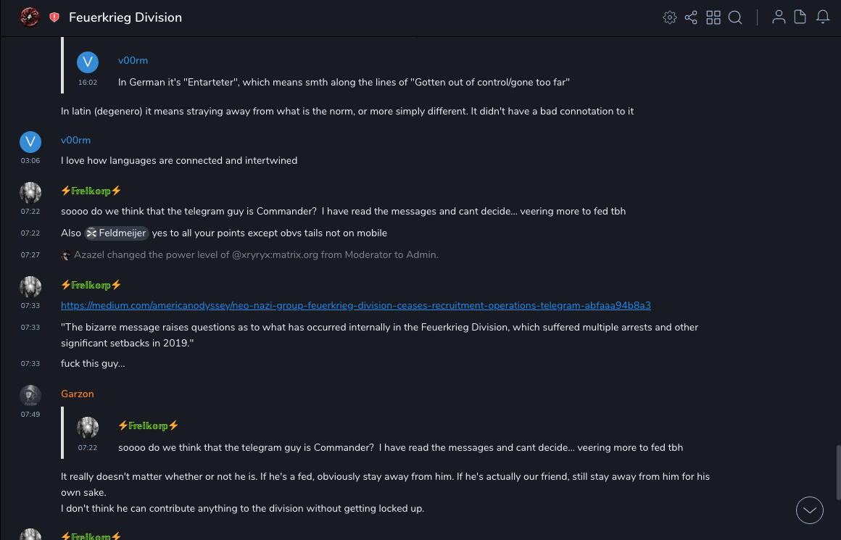Search messages with magnifier icon

735,17
